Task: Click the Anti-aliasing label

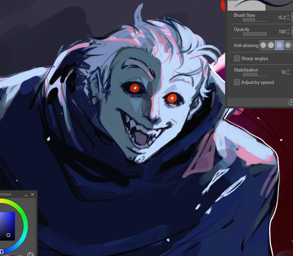Action: (246, 45)
